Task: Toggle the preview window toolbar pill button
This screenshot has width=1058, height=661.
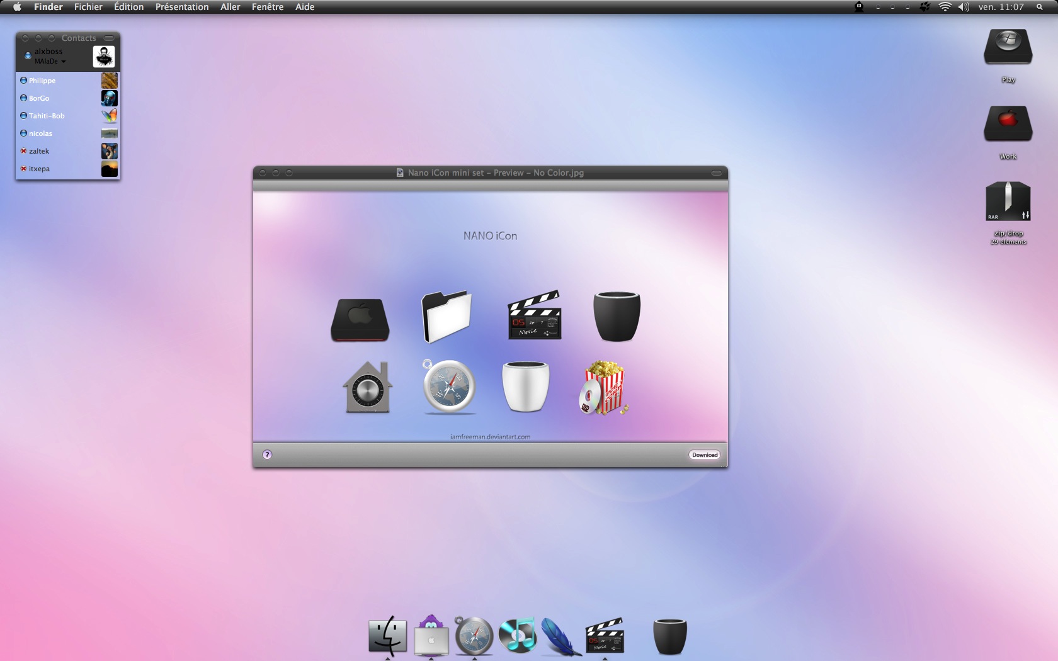Action: click(x=717, y=172)
